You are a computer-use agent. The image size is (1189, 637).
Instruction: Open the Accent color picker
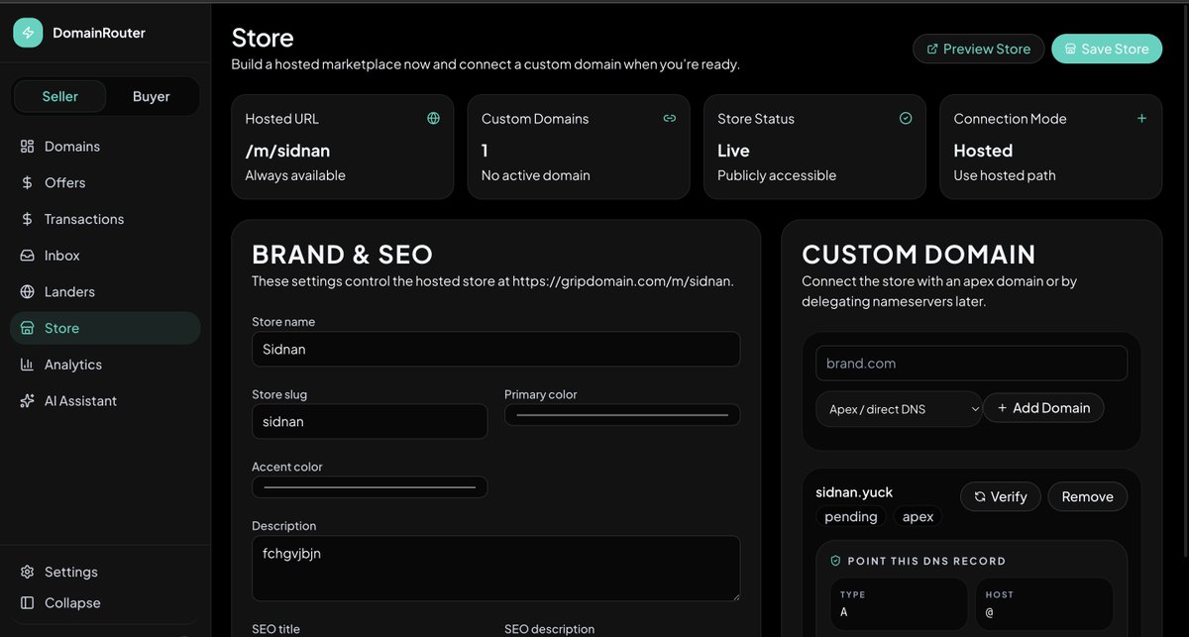click(x=370, y=487)
